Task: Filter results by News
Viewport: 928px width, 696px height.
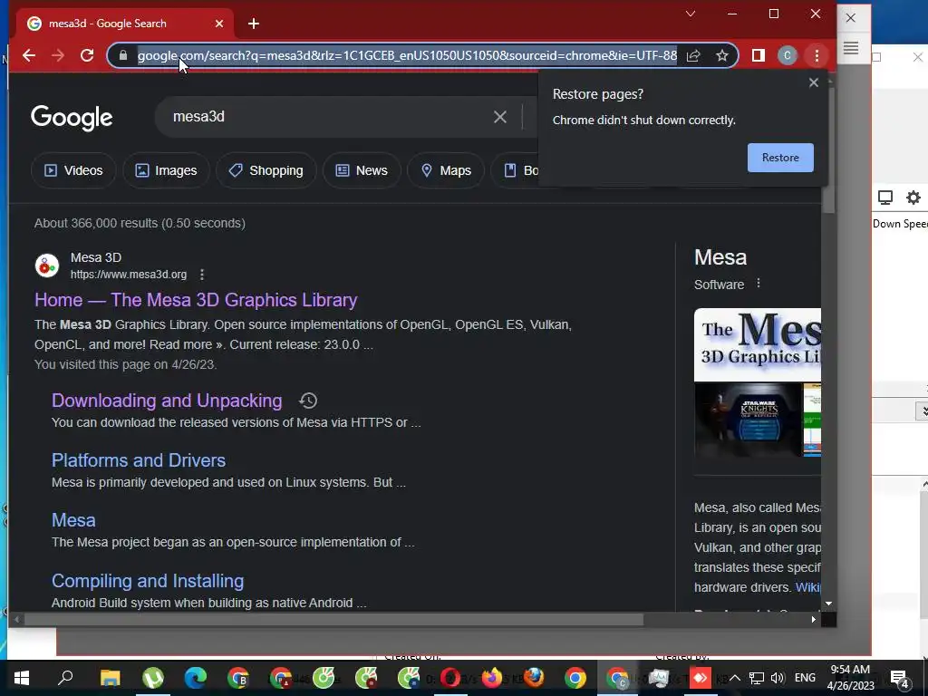Action: [362, 170]
